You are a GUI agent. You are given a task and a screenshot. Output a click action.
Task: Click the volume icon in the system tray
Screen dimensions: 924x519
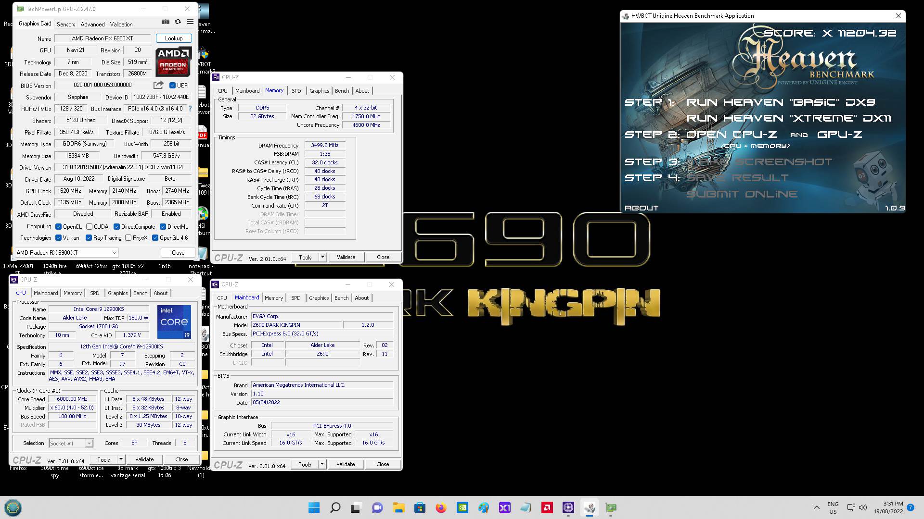pos(862,507)
